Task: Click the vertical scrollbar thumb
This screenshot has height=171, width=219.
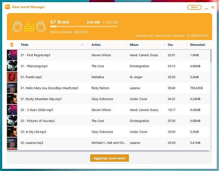Action: (x=211, y=56)
